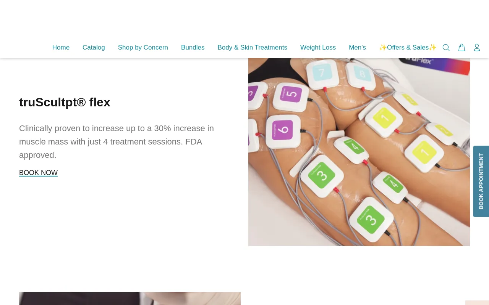The image size is (489, 305).
Task: Open the Offers & Sales menu item
Action: pos(408,48)
